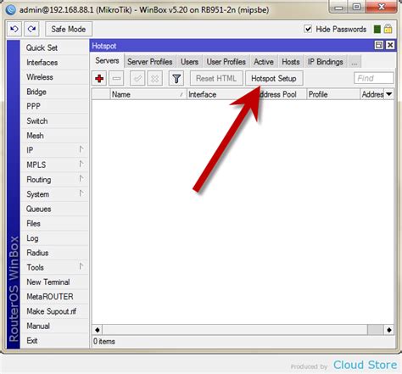Switch to the Servers tab

(107, 60)
